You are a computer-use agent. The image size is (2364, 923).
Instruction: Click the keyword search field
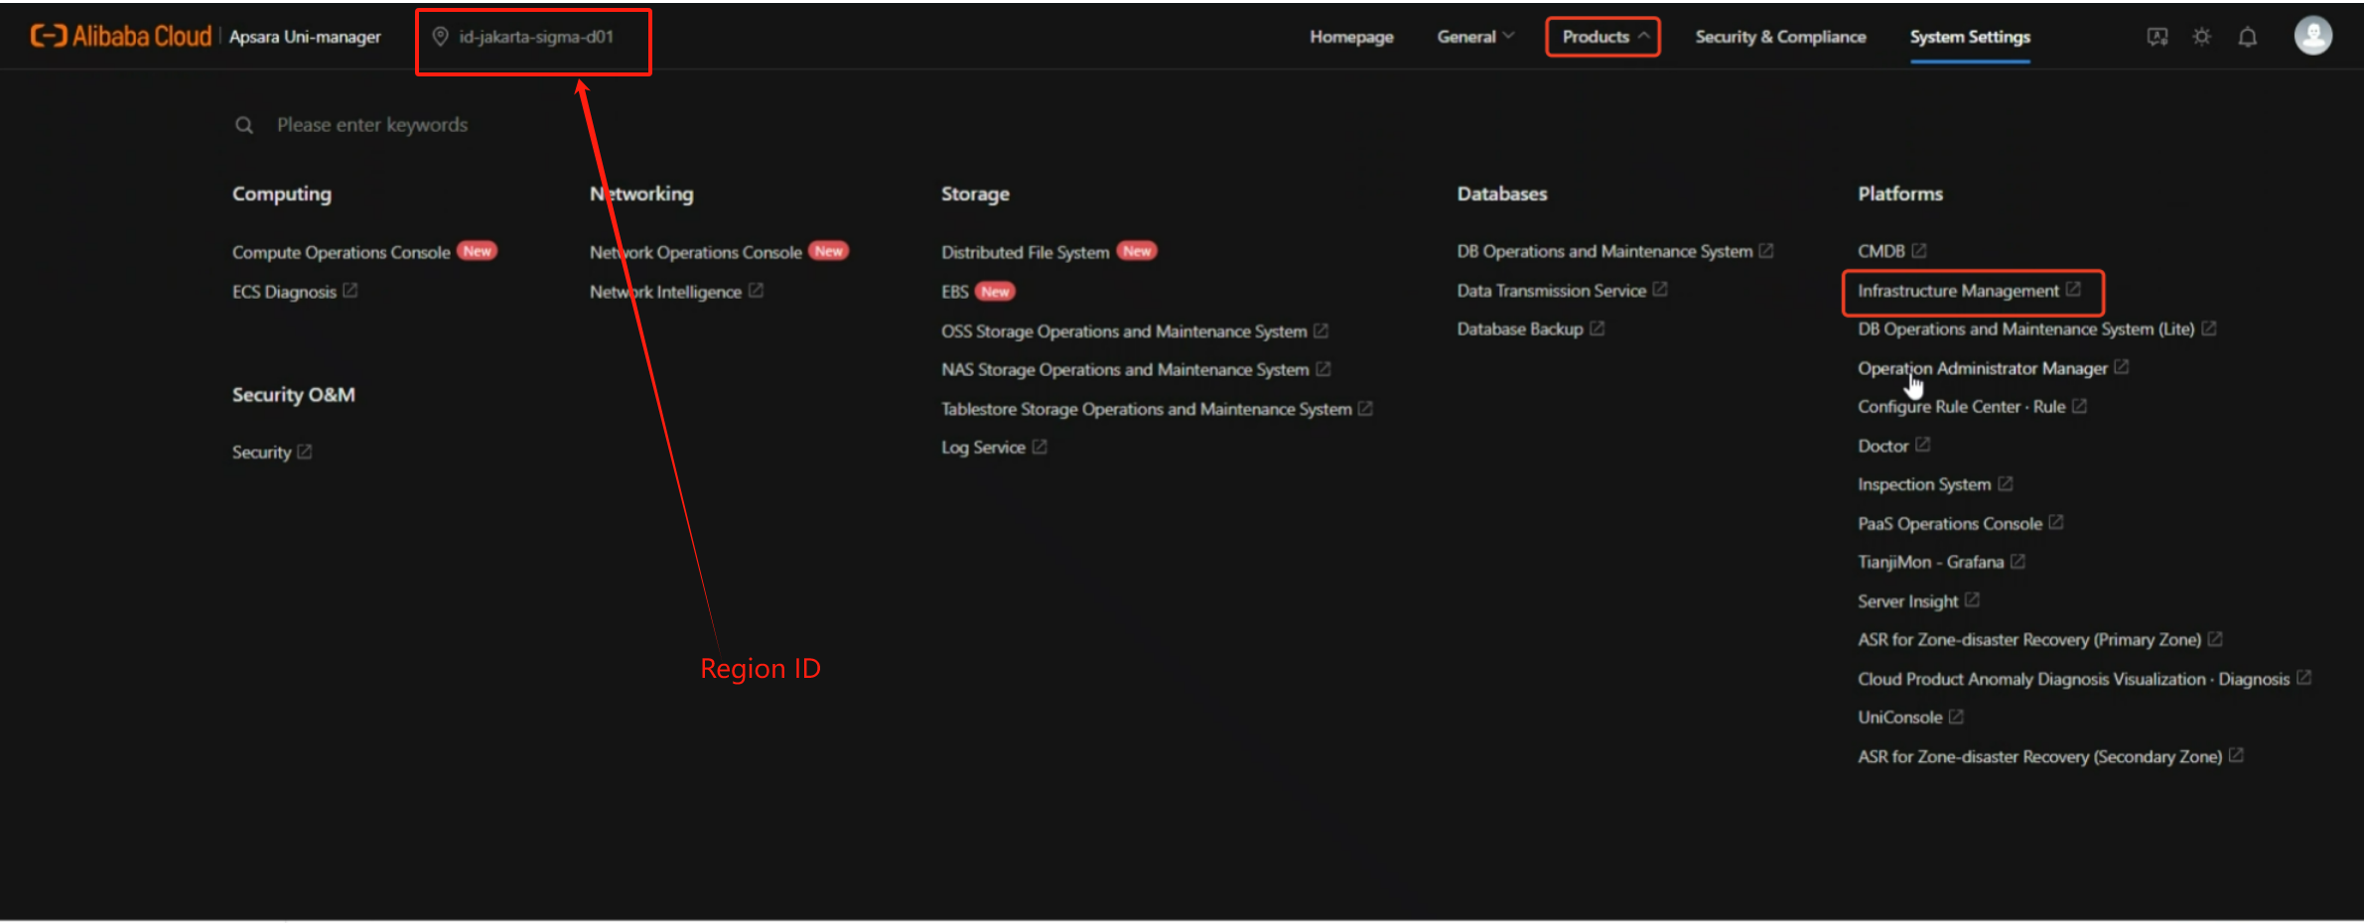(x=372, y=125)
